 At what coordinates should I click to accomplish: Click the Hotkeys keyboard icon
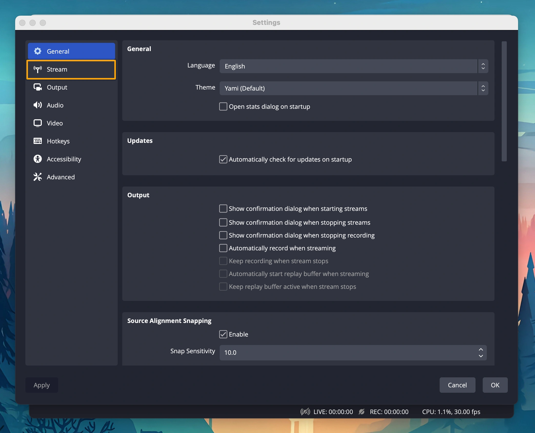tap(38, 141)
